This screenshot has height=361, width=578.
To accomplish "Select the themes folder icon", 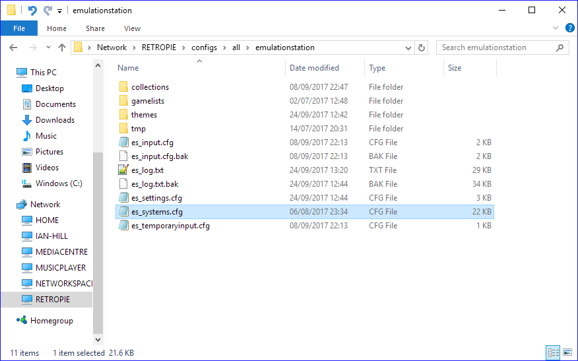I will (123, 115).
